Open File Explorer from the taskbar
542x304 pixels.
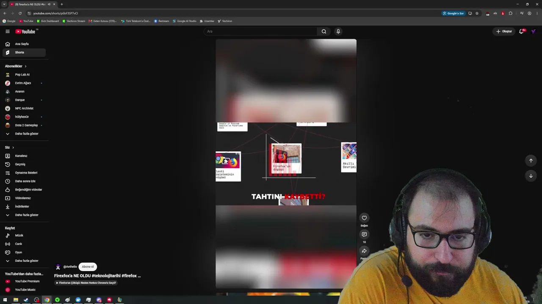(x=16, y=300)
